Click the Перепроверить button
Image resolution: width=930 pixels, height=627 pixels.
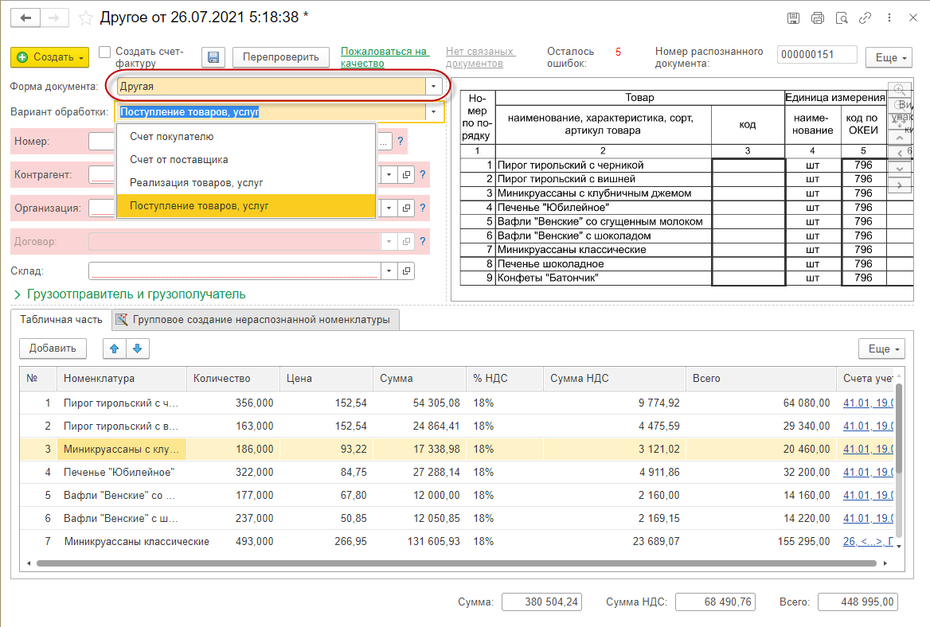281,56
